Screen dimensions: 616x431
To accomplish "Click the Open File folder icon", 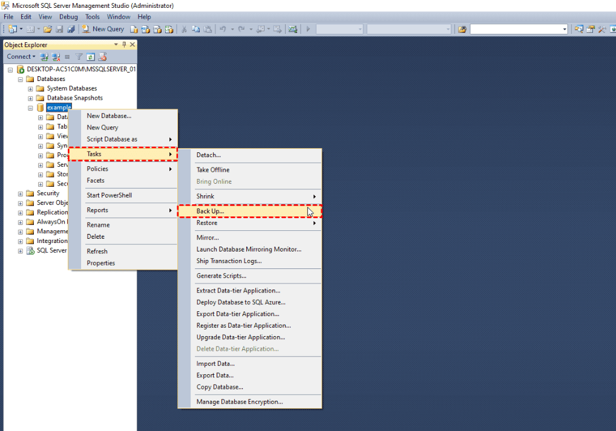I will click(x=48, y=29).
